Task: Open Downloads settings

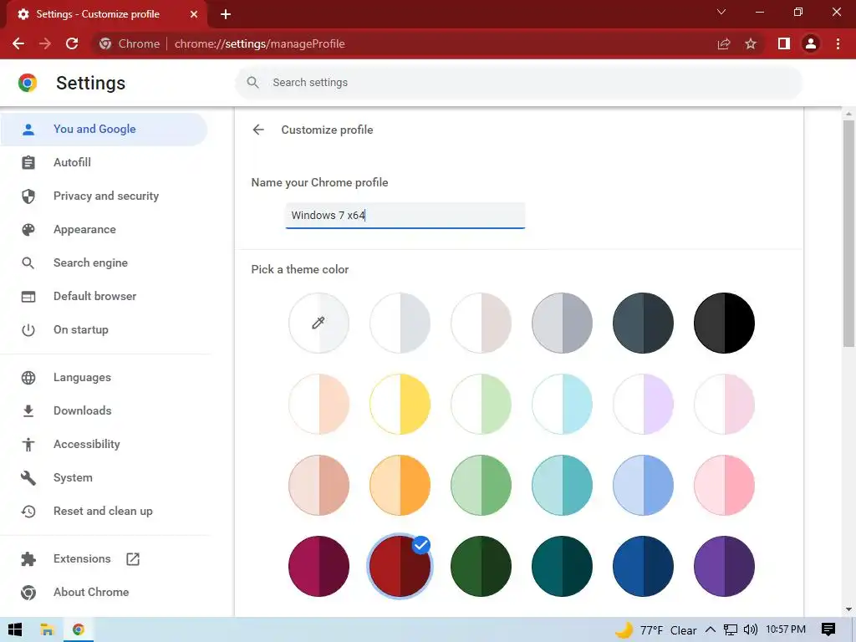Action: (x=83, y=410)
